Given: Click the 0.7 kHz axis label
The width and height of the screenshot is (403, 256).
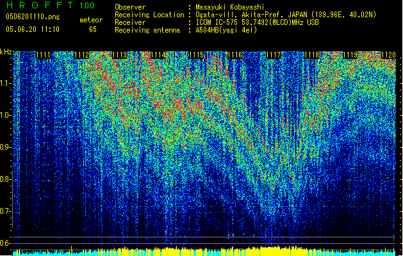Looking at the screenshot, I should point(6,211).
